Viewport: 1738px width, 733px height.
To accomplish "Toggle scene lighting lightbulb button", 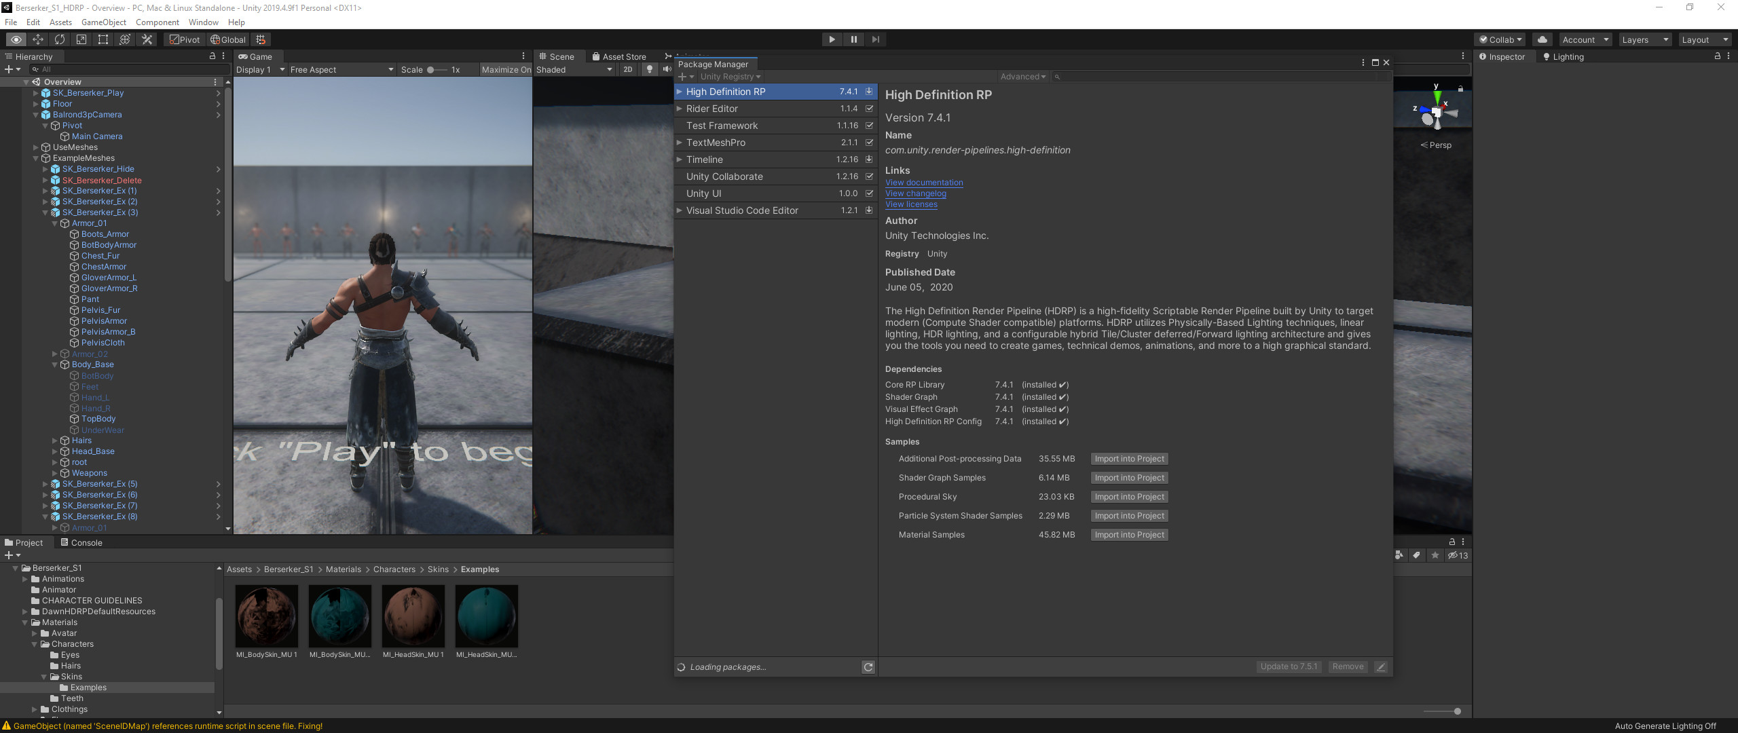I will (650, 69).
